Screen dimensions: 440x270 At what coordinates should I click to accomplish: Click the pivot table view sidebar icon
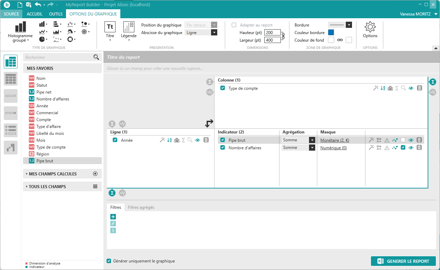click(x=11, y=62)
